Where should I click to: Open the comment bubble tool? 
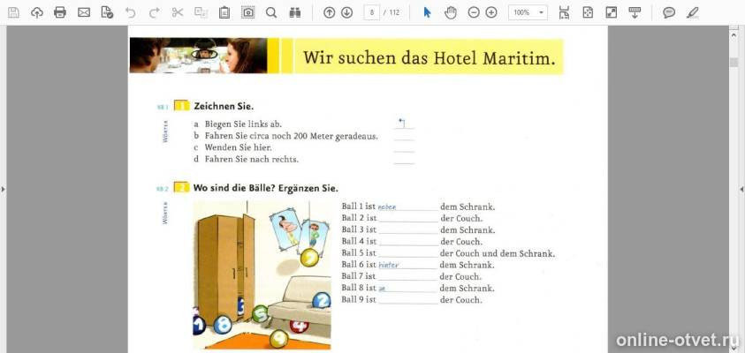pyautogui.click(x=669, y=13)
